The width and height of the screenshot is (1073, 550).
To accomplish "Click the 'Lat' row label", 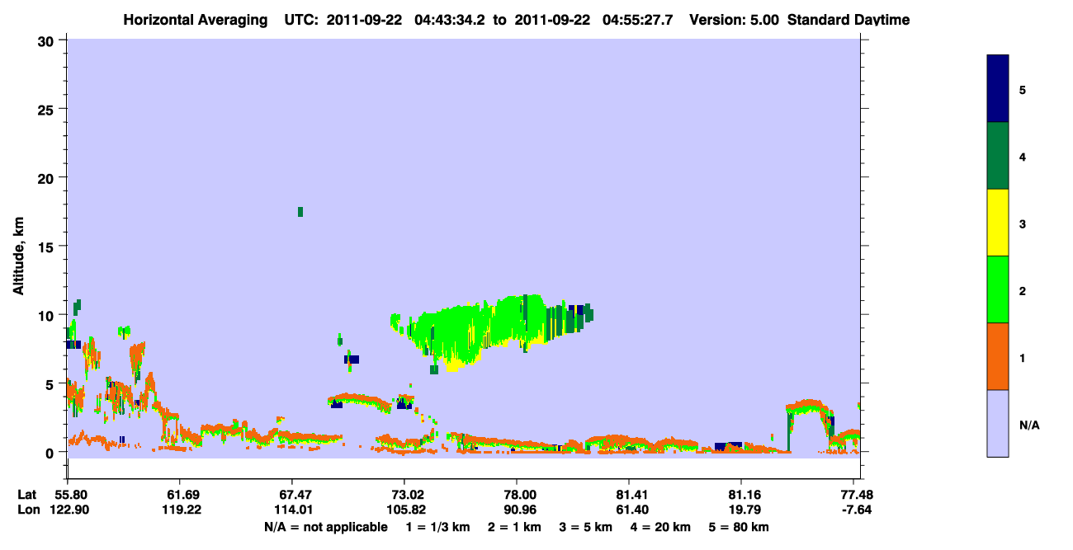I will coord(27,494).
